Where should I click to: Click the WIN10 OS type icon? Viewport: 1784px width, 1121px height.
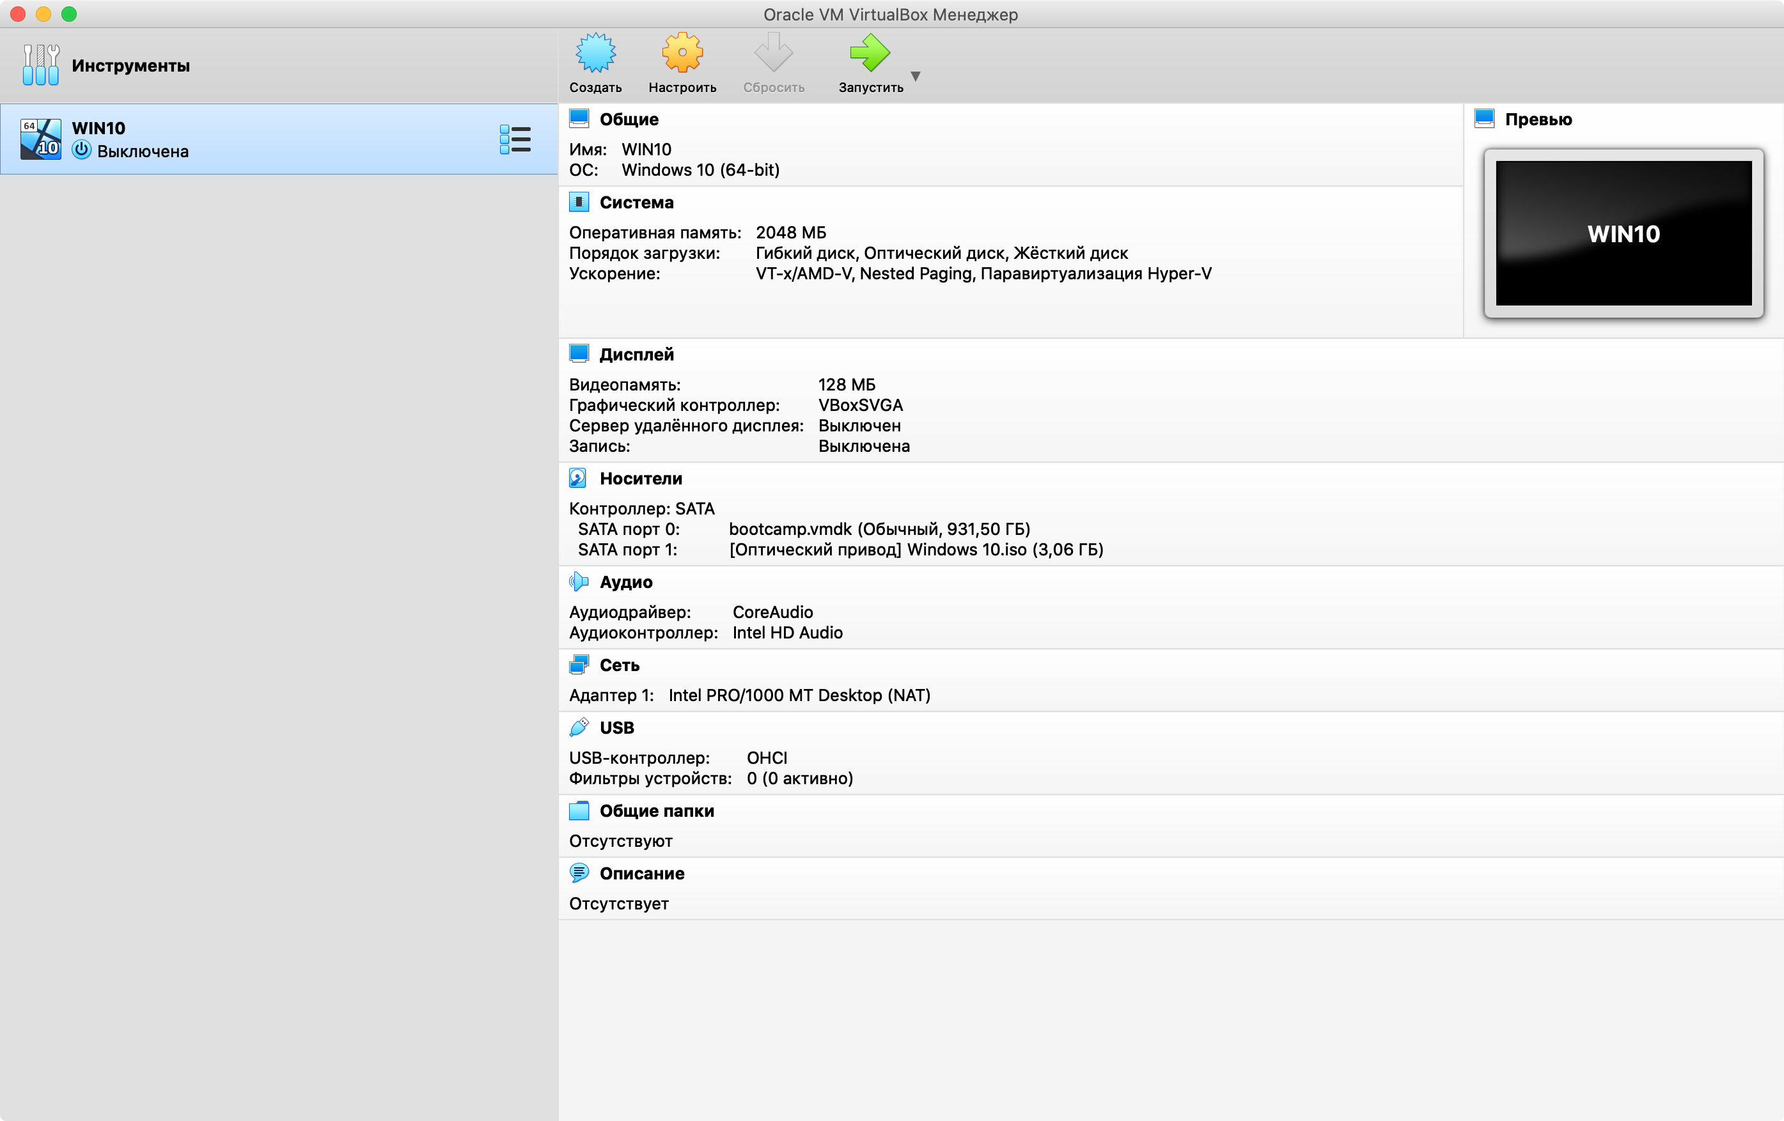(41, 139)
